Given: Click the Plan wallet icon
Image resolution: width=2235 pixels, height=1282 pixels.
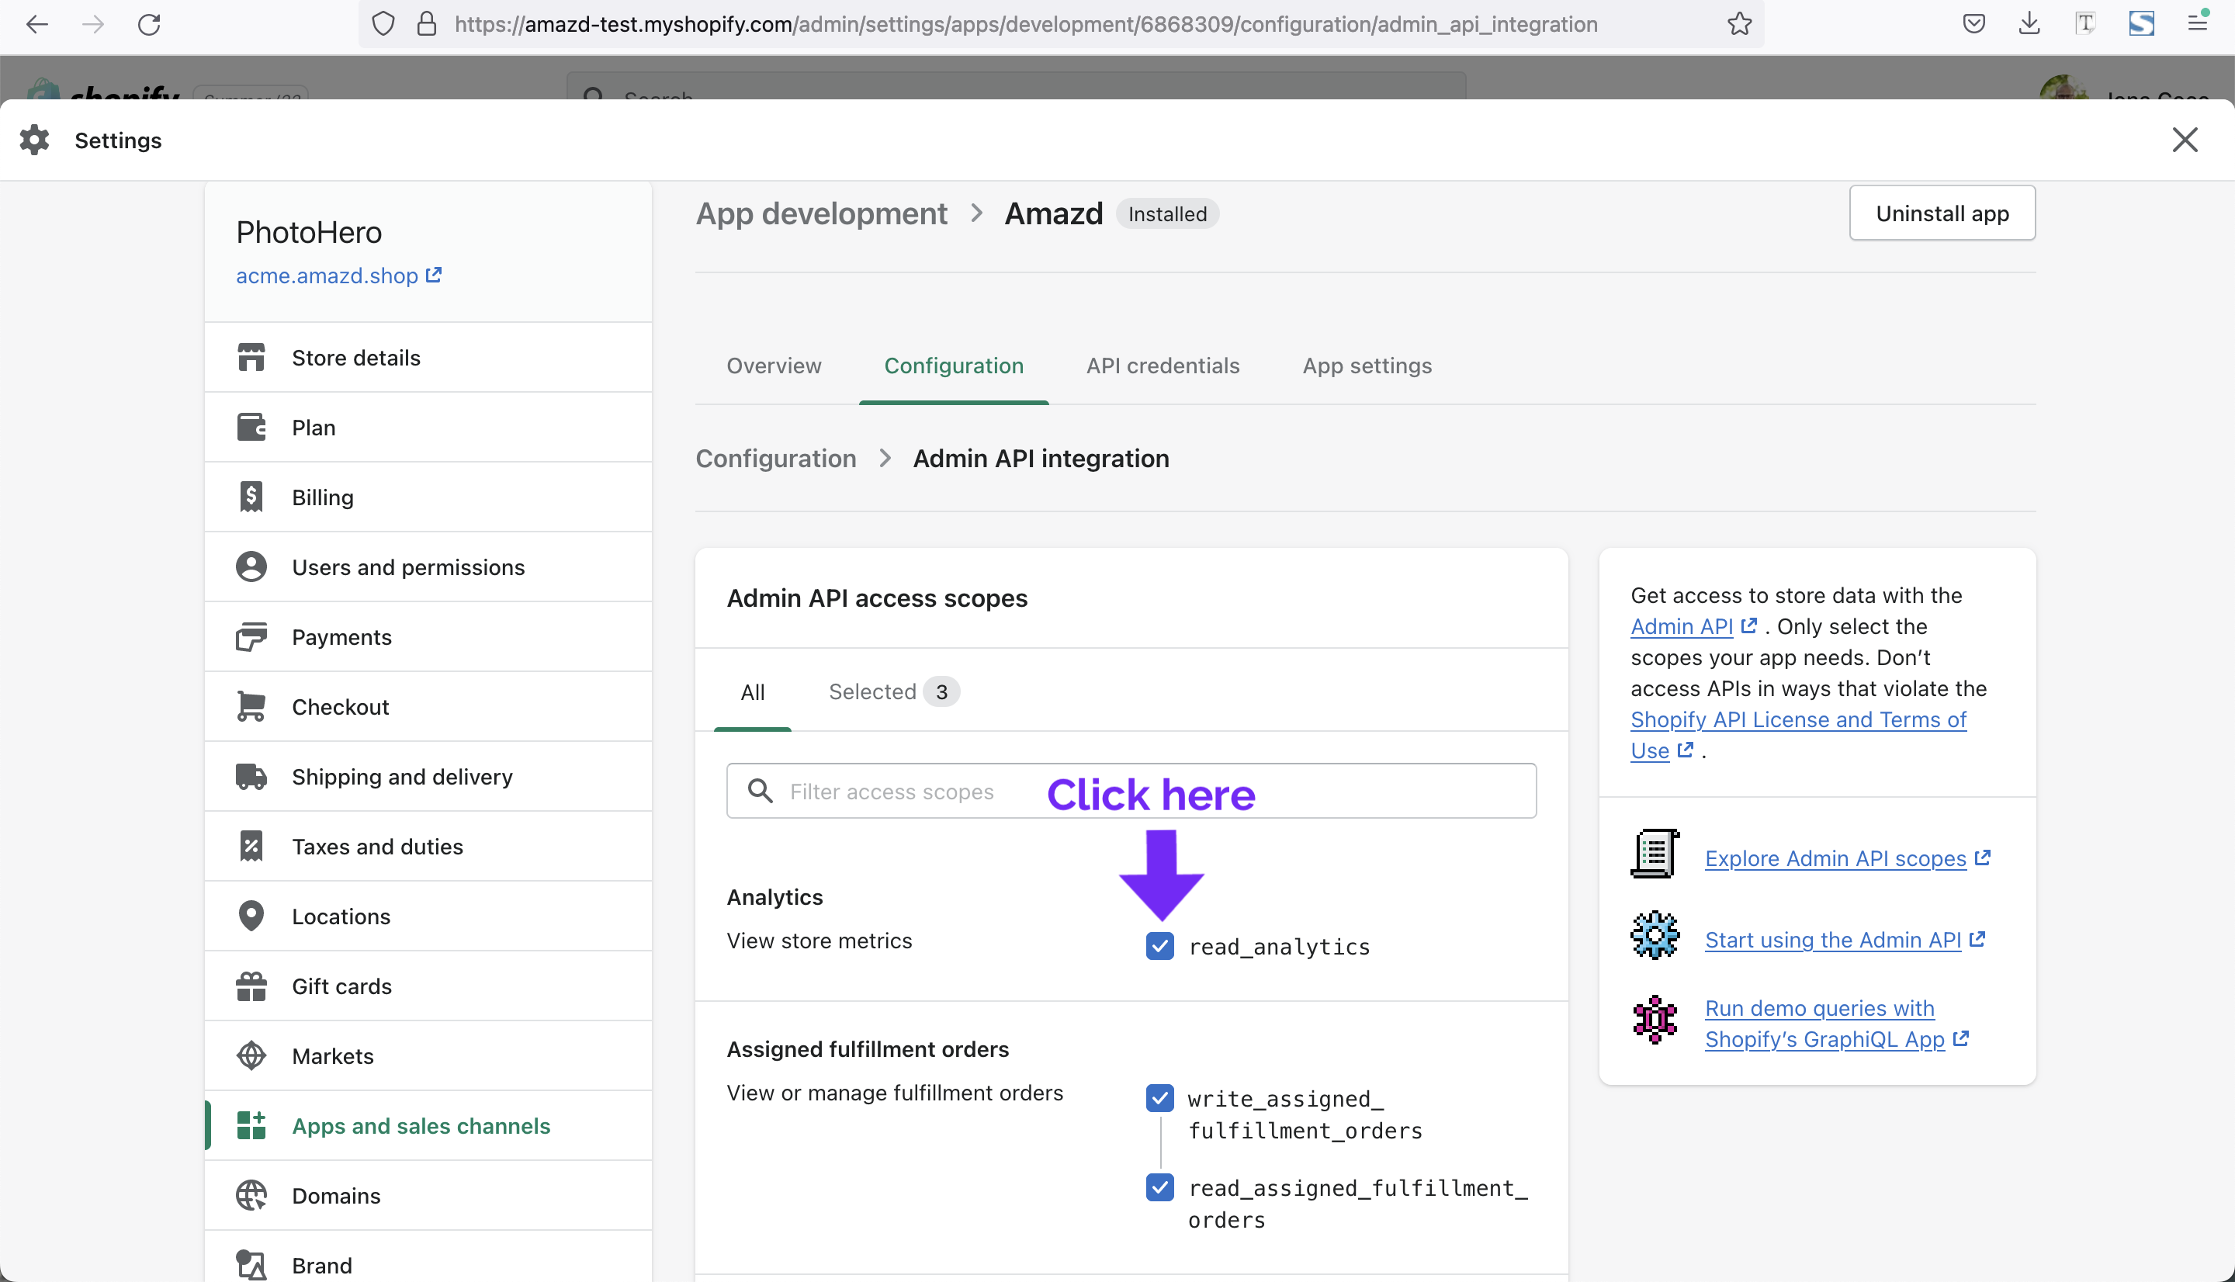Looking at the screenshot, I should point(251,427).
